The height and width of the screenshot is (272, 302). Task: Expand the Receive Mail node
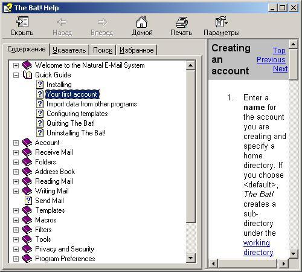pyautogui.click(x=16, y=152)
